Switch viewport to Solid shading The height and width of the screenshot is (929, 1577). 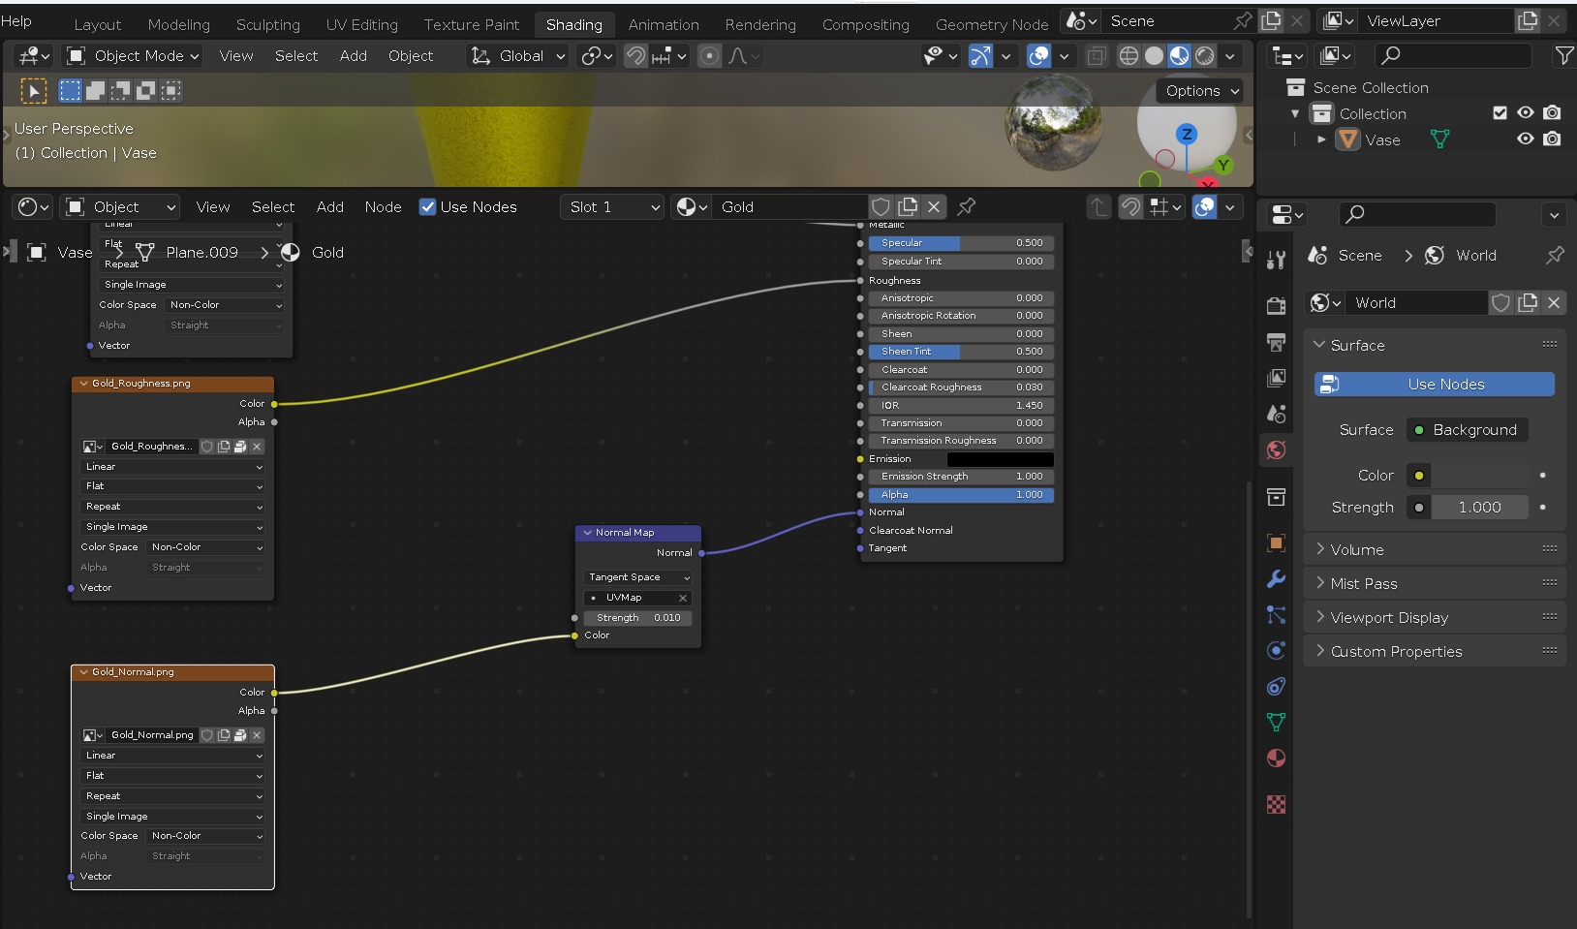1154,56
